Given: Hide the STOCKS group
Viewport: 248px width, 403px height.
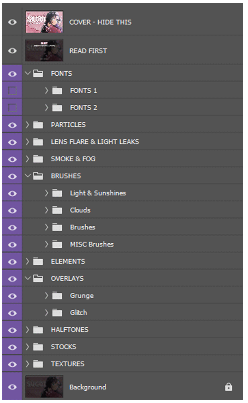Looking at the screenshot, I should click(12, 347).
